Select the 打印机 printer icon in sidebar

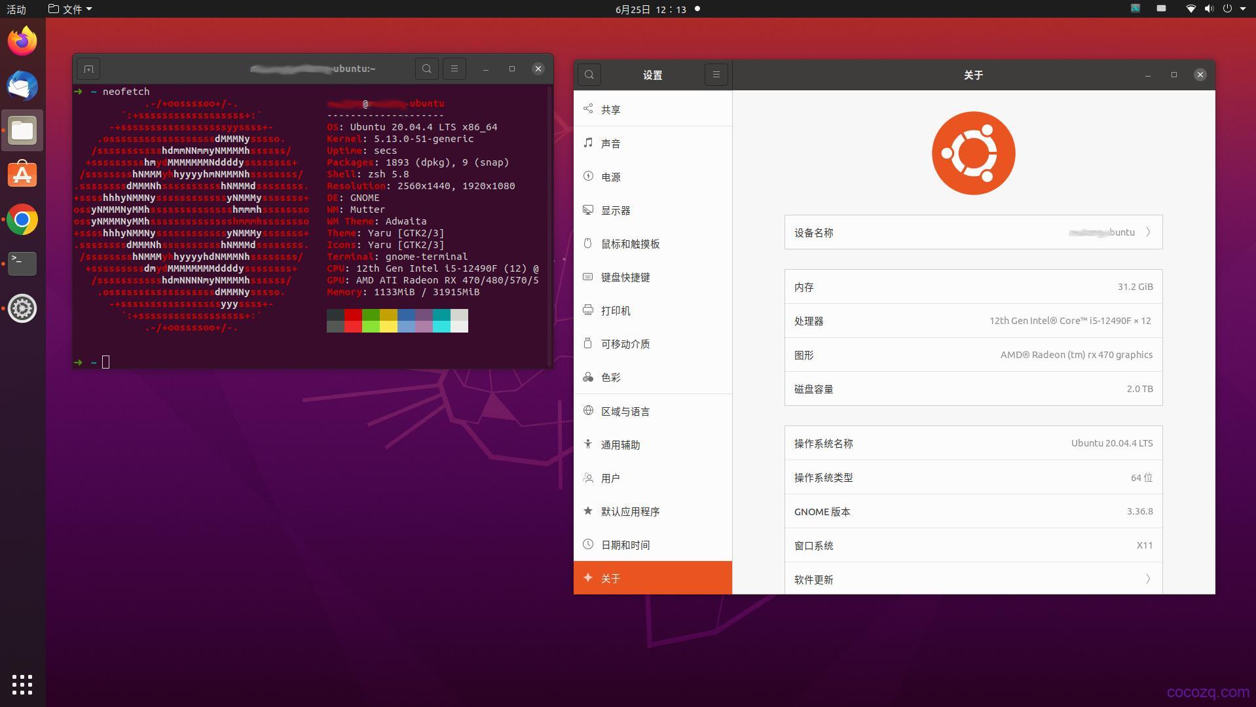[587, 310]
